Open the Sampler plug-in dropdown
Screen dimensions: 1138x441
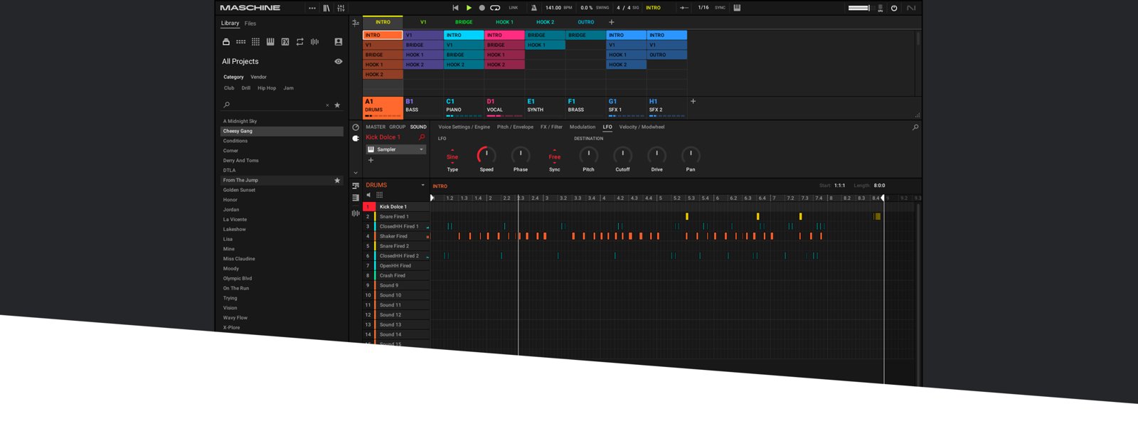click(x=421, y=149)
